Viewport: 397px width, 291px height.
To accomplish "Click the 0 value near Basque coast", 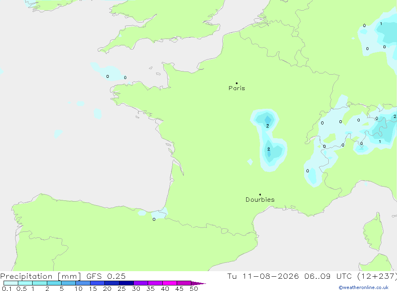I will click(154, 219).
